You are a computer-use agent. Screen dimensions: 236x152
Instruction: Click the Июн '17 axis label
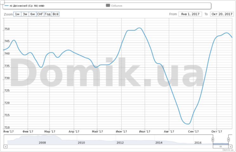[121, 131]
